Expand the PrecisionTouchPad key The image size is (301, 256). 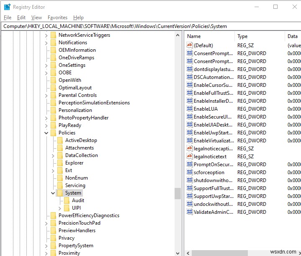coord(46,223)
